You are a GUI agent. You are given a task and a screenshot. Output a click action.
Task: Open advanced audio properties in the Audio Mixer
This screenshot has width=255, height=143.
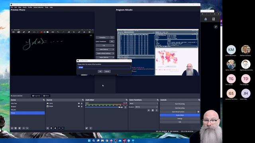(87, 128)
